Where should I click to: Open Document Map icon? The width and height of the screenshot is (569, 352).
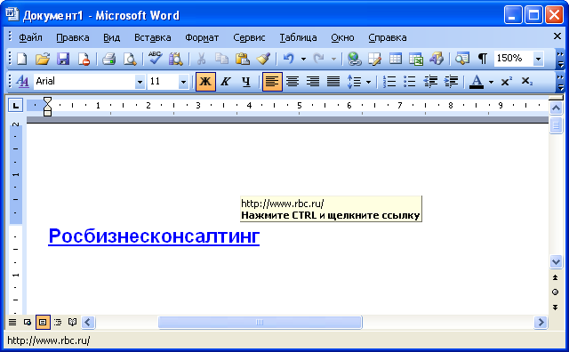click(462, 59)
